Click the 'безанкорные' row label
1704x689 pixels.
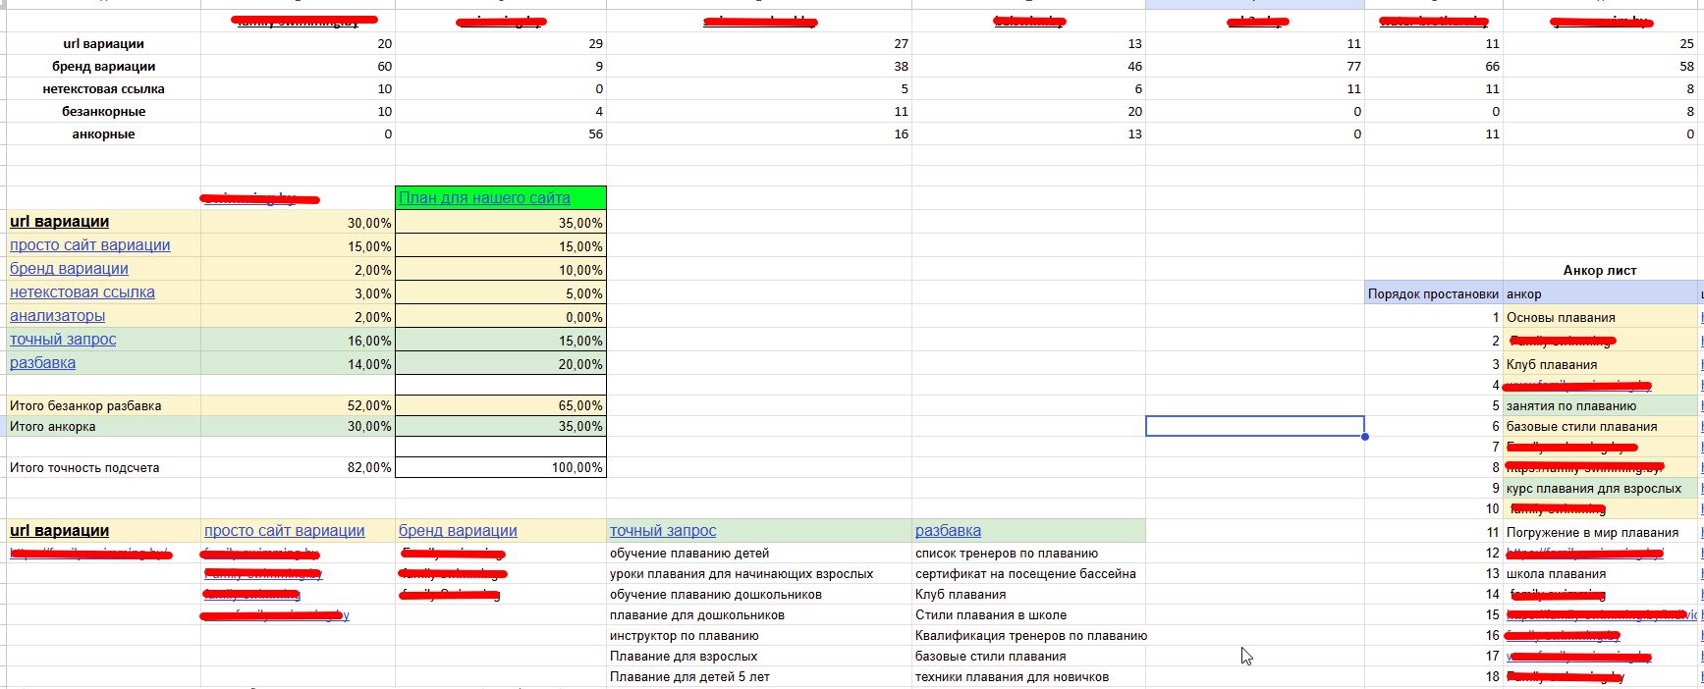(103, 111)
